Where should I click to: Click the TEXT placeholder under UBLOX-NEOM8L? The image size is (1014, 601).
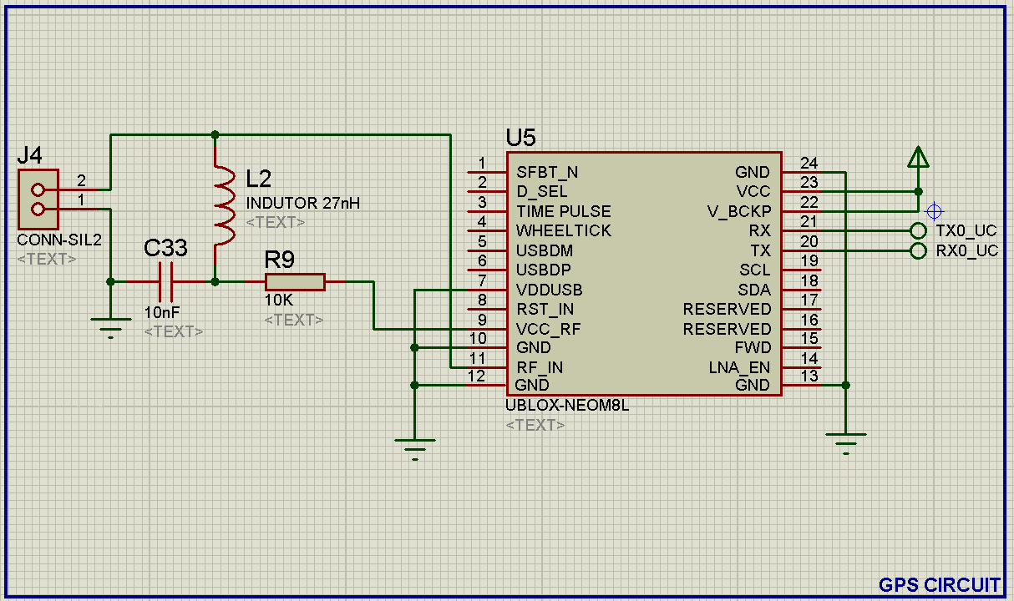(535, 425)
